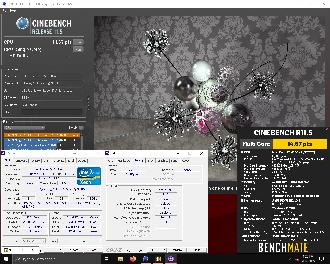
Task: Click the muted volume tray icon
Action: [x=296, y=259]
